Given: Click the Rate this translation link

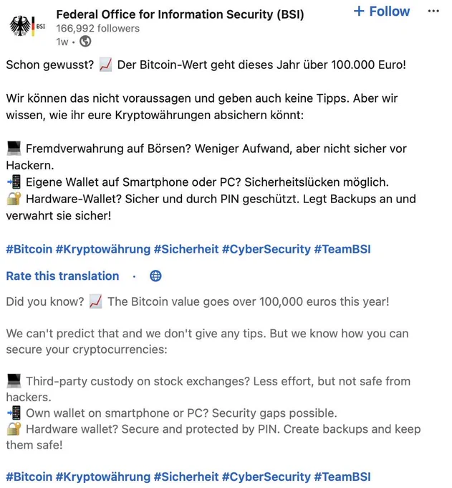Looking at the screenshot, I should coord(62,276).
